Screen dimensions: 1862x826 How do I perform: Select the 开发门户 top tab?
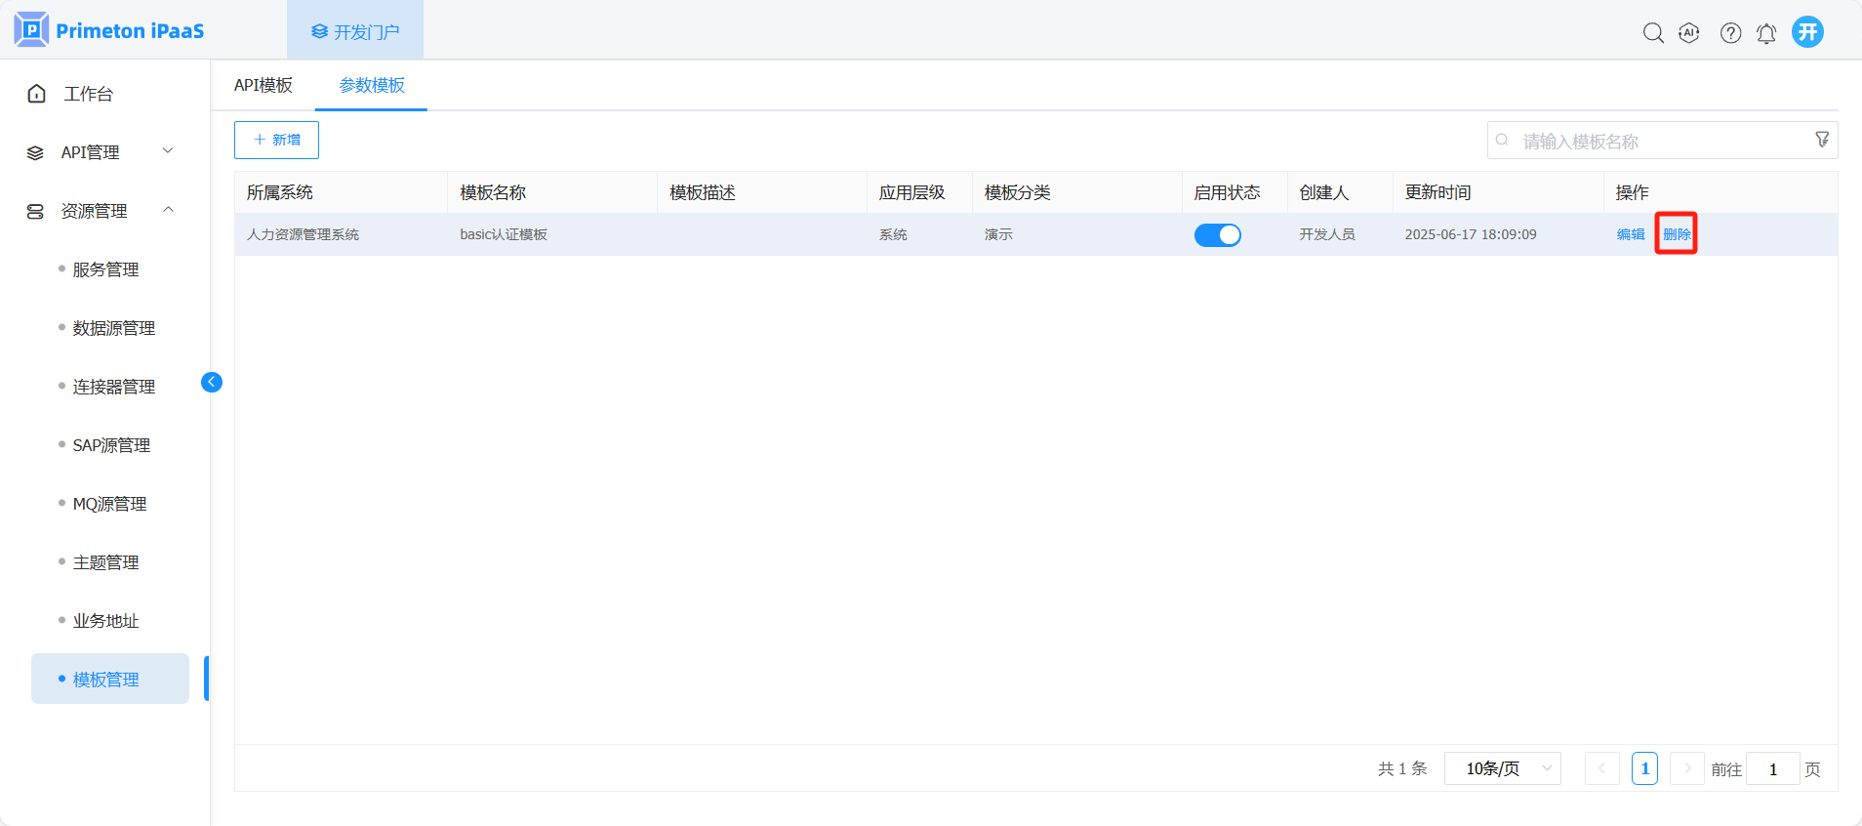(355, 32)
